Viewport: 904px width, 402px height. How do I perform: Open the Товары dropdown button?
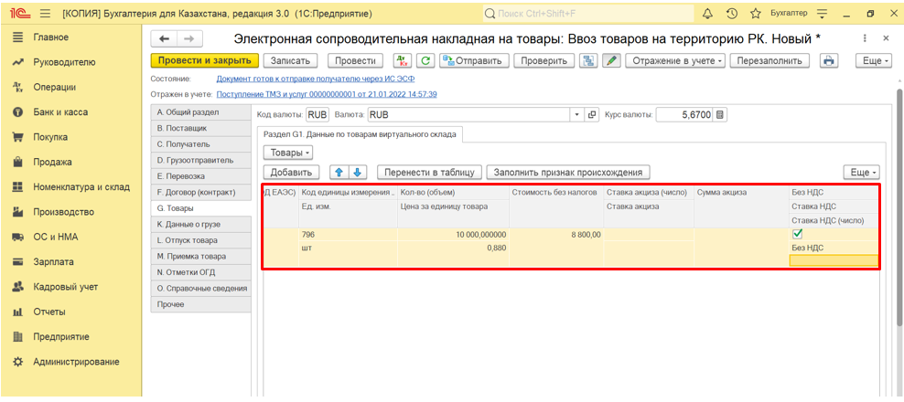click(x=288, y=152)
